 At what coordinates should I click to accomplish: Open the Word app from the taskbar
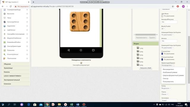(x=78, y=104)
